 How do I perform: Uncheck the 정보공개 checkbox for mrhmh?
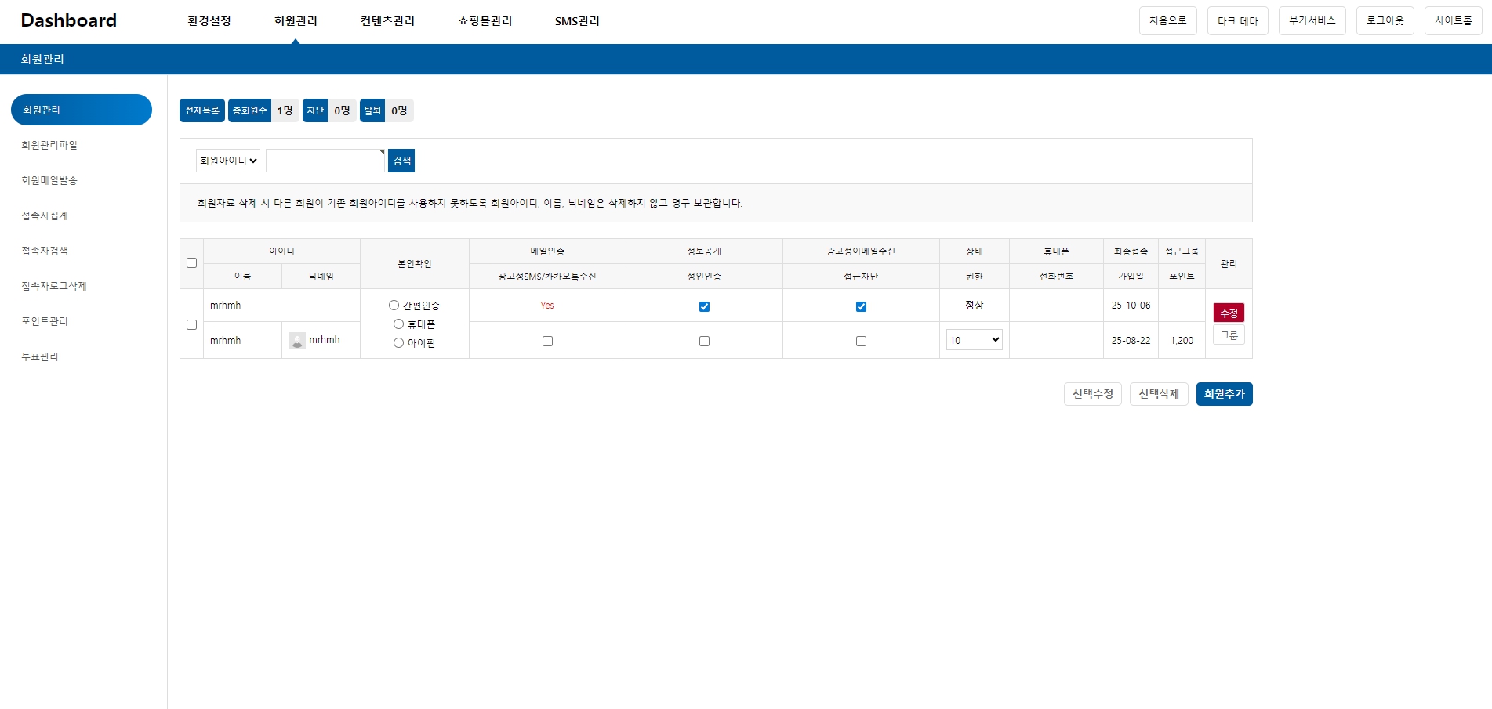pos(704,306)
